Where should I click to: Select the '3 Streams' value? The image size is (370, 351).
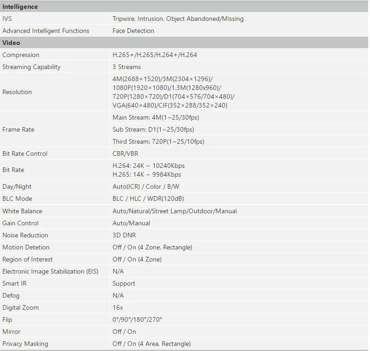tap(126, 67)
